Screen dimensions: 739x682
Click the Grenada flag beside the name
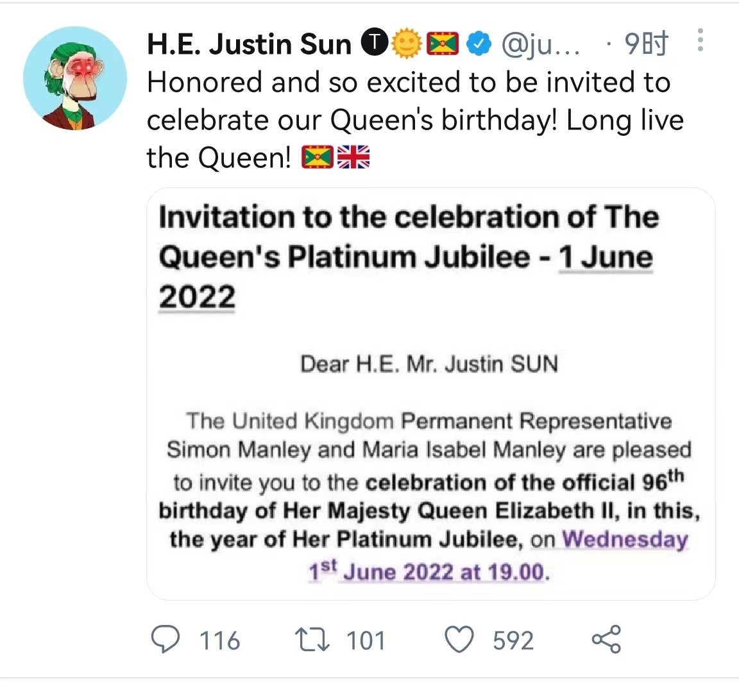(443, 44)
